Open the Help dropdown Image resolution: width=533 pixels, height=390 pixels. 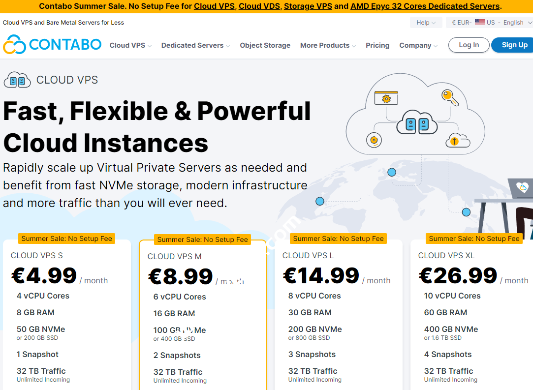426,23
